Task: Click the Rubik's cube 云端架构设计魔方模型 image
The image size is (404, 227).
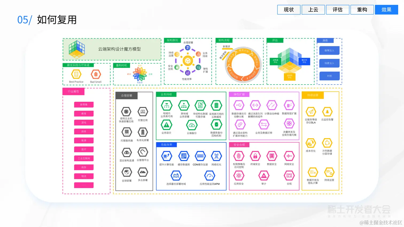Action: coord(77,50)
